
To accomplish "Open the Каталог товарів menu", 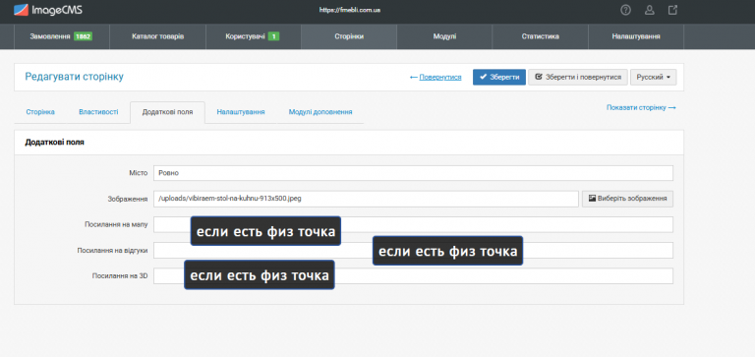I will pos(158,36).
